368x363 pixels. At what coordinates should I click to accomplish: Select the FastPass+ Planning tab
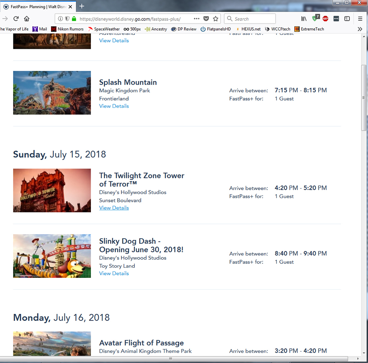click(x=38, y=6)
